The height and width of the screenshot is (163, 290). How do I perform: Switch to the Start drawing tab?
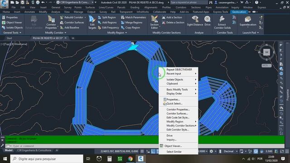pyautogui.click(x=9, y=38)
